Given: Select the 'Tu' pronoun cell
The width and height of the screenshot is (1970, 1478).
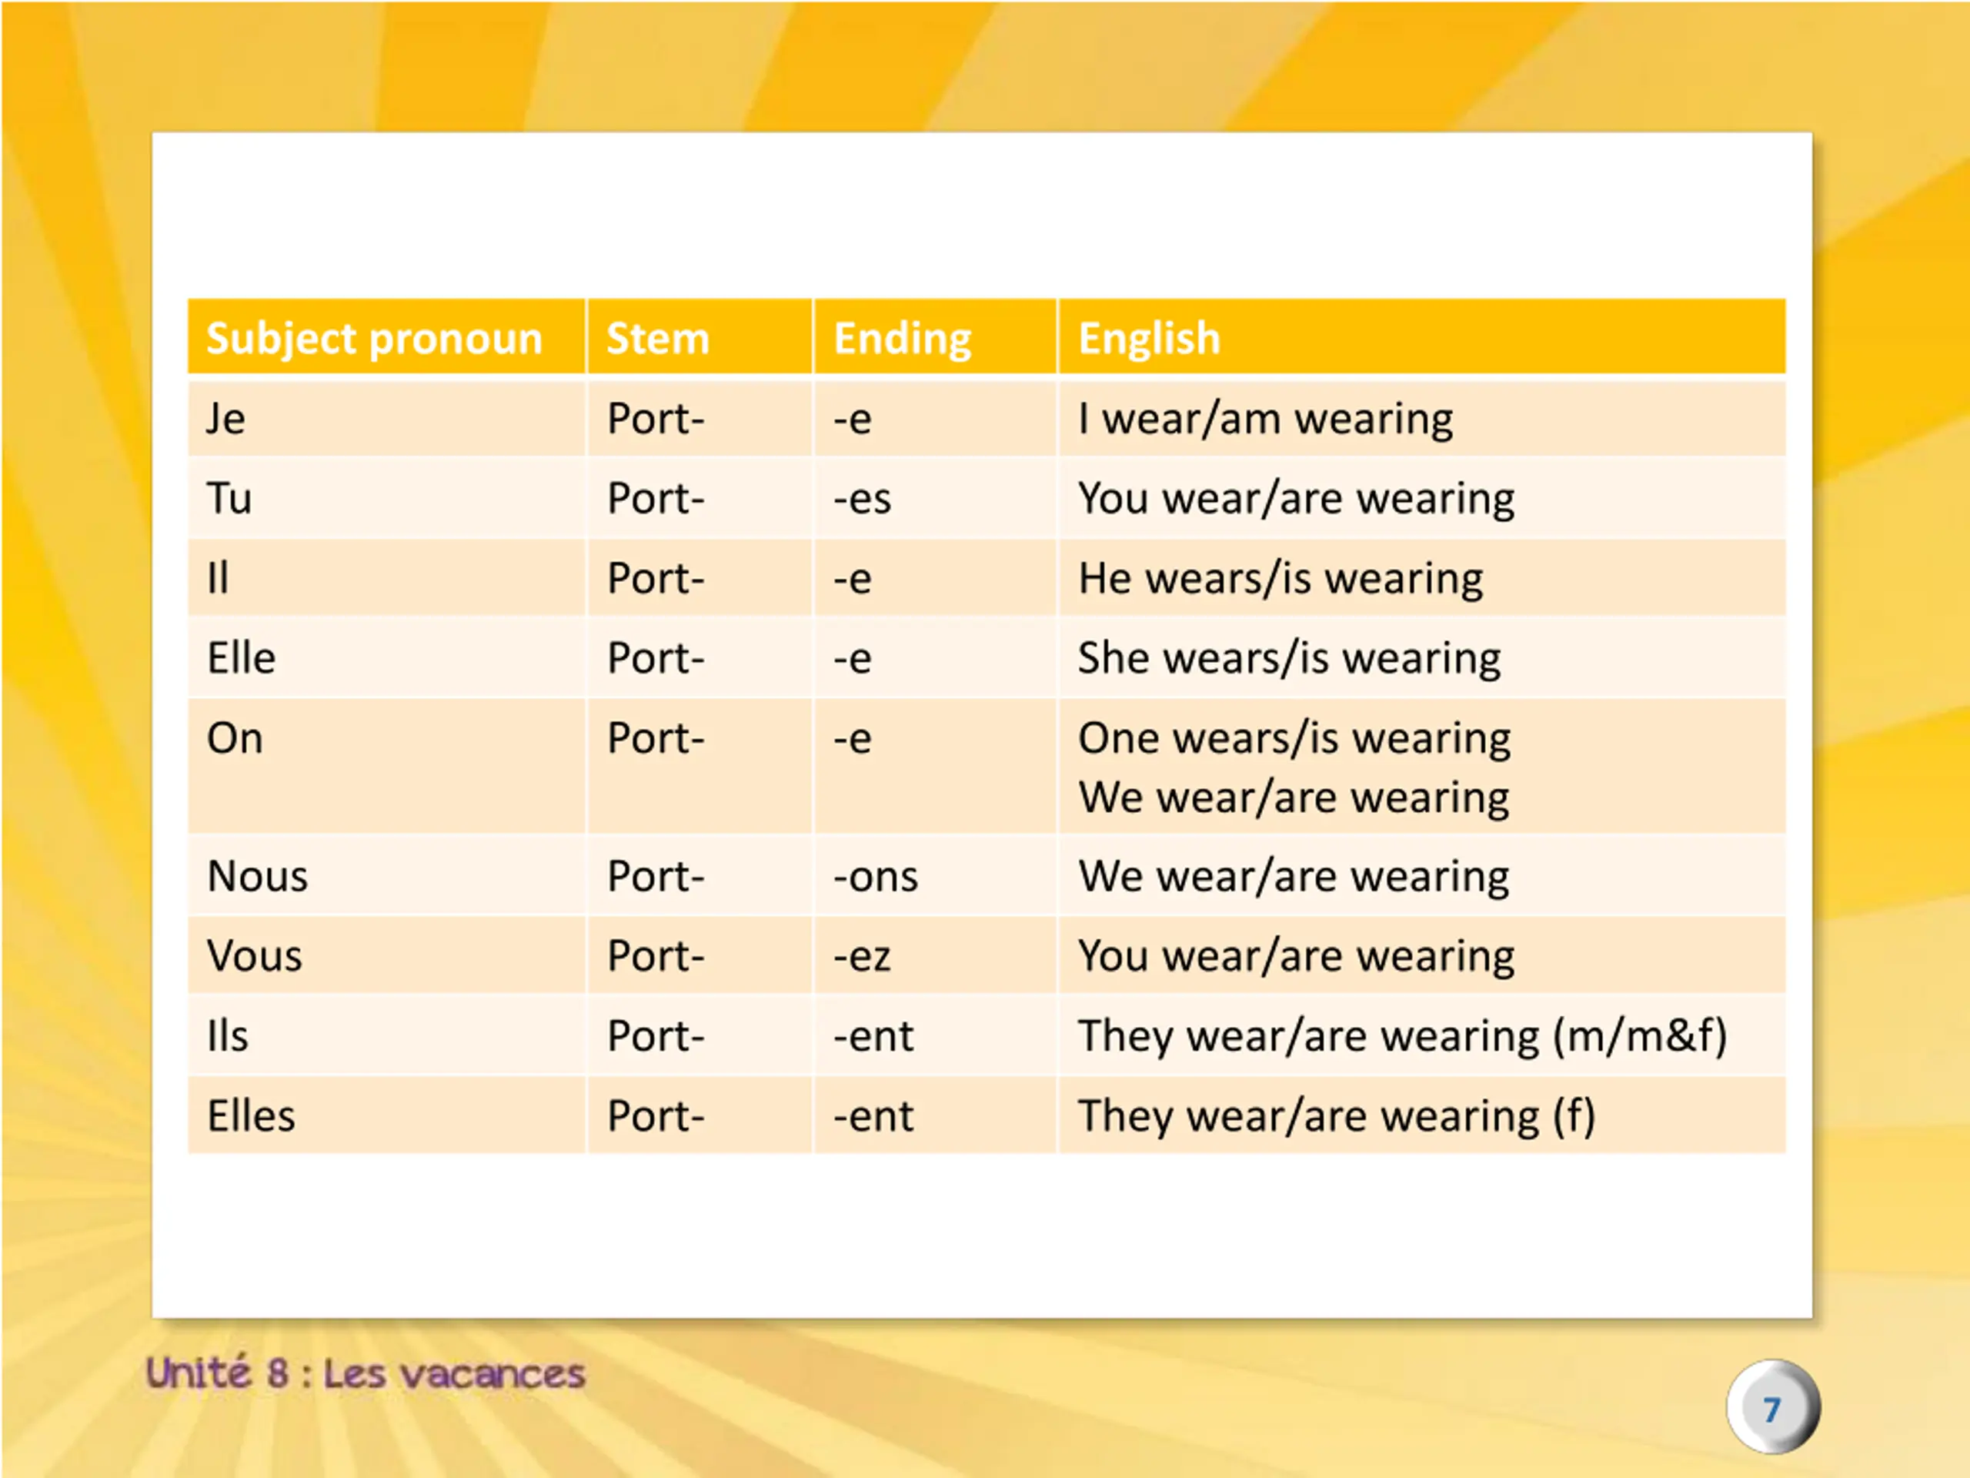Looking at the screenshot, I should (386, 498).
